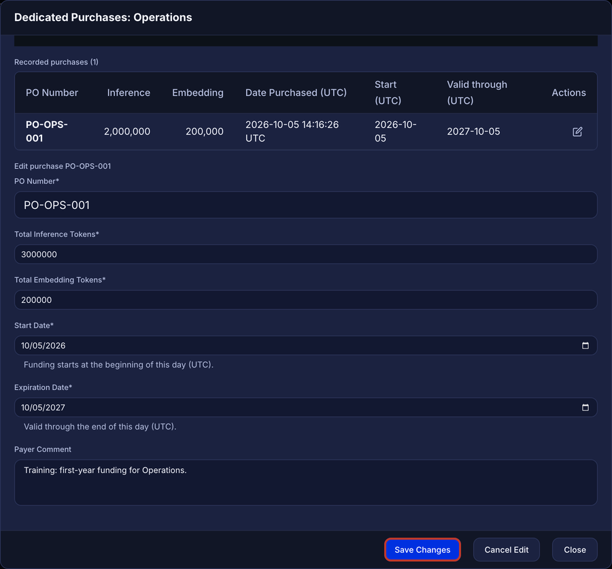Open Expiration Date calendar picker icon
This screenshot has width=612, height=569.
pyautogui.click(x=585, y=408)
